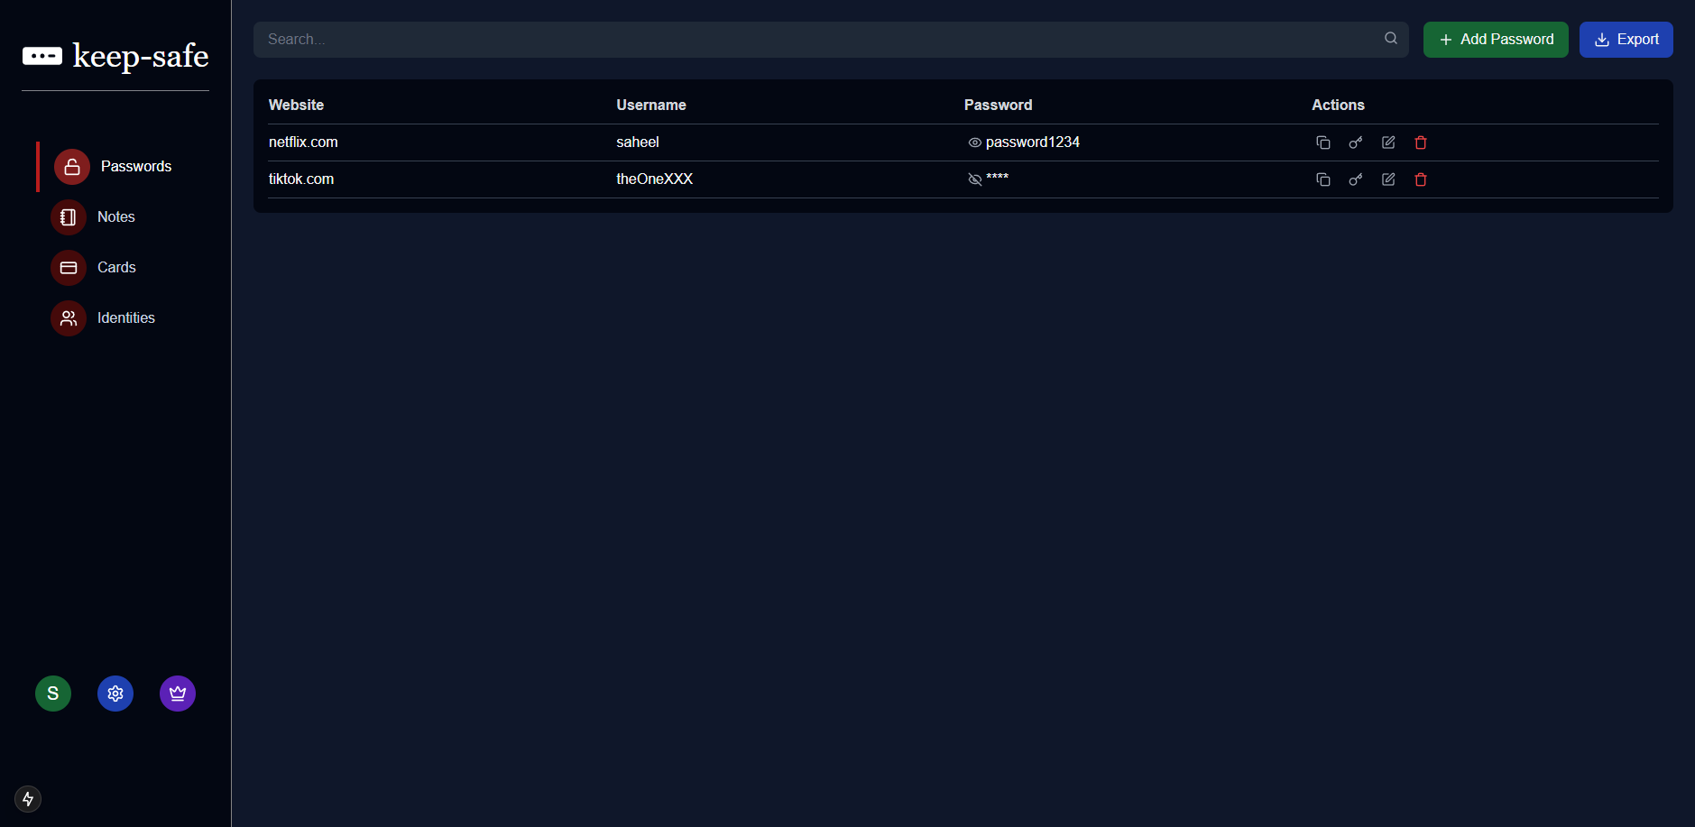Reveal the tiktok.com password
The height and width of the screenshot is (827, 1695).
point(974,179)
